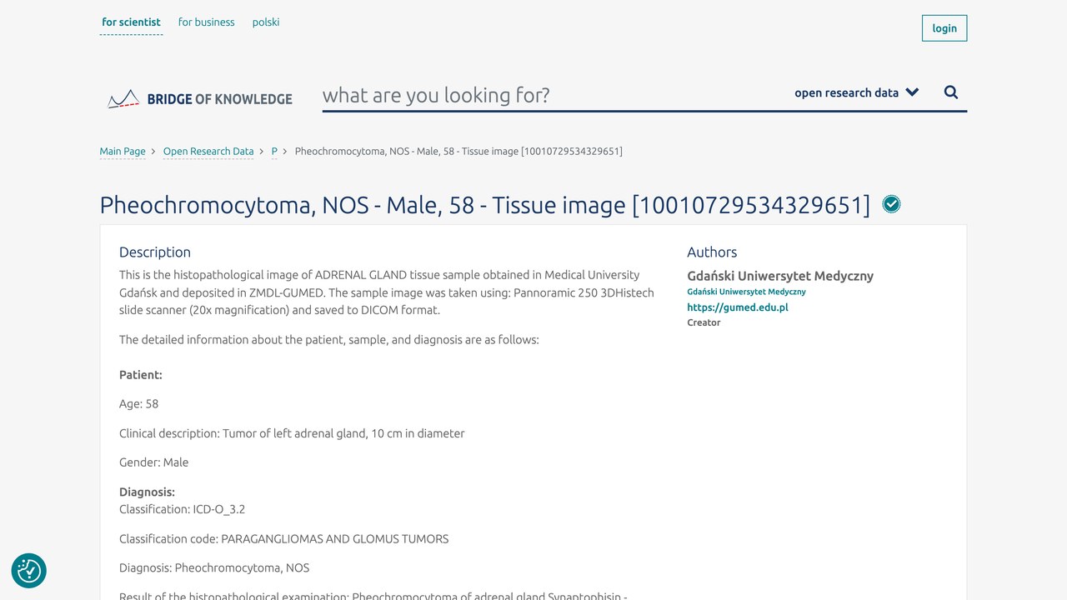Click the 'Creator' role label
Image resolution: width=1067 pixels, height=600 pixels.
[x=704, y=322]
